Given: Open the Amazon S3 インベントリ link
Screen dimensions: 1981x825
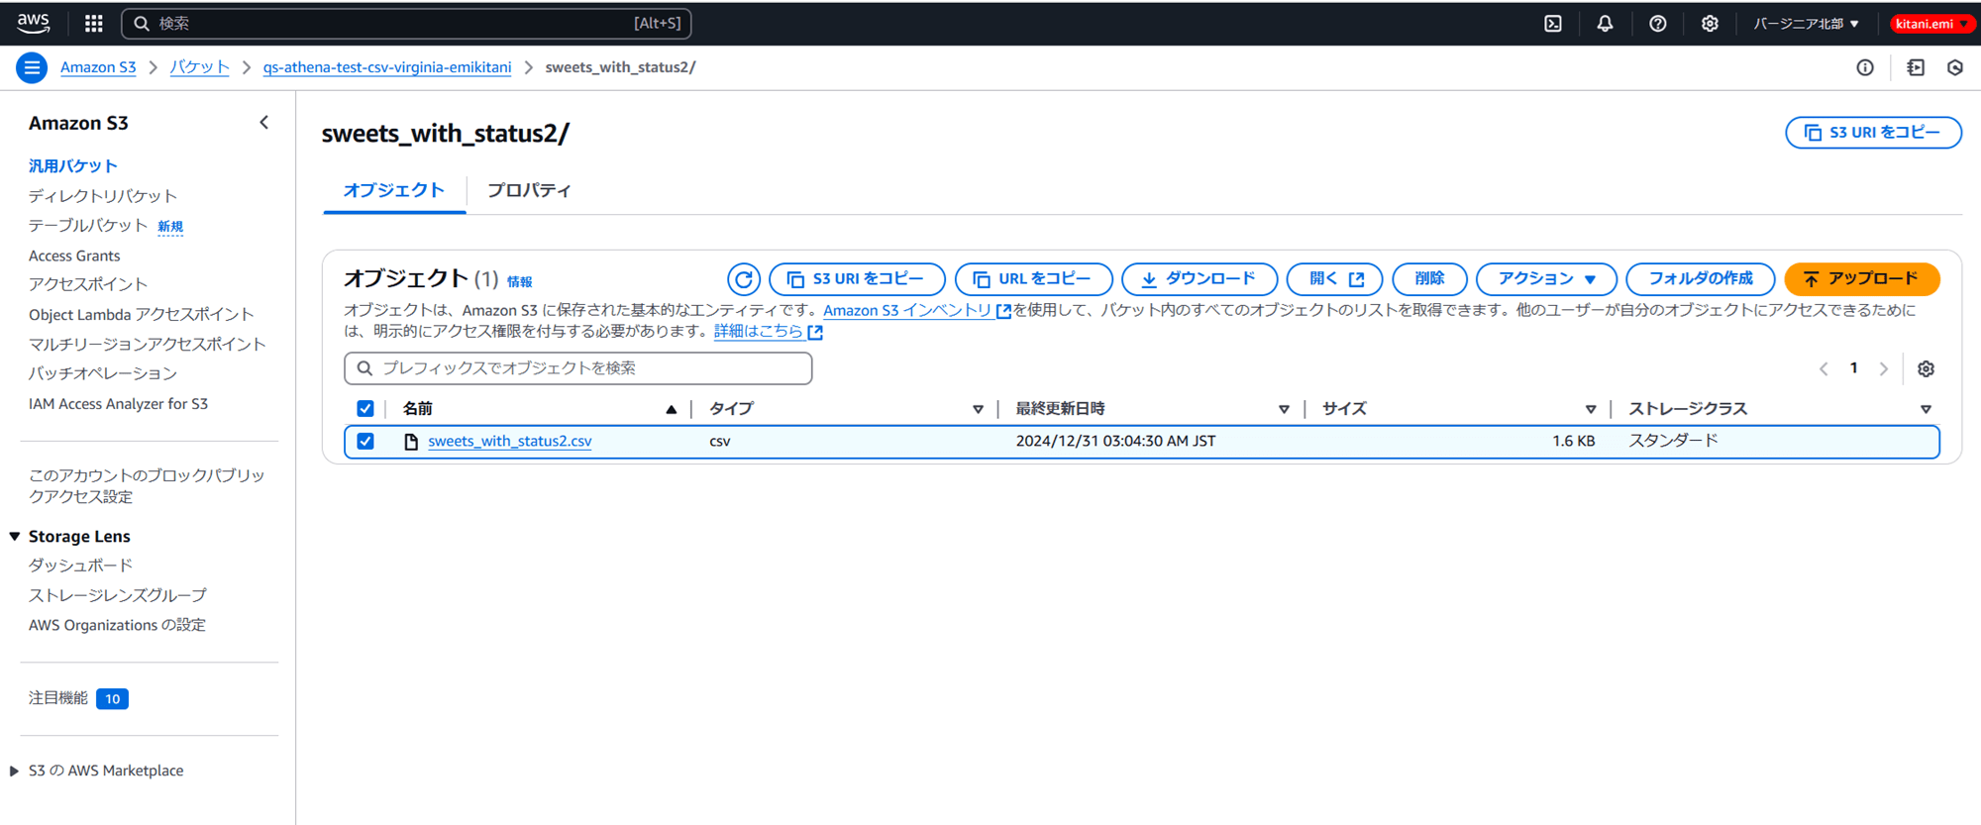Looking at the screenshot, I should click(x=916, y=310).
